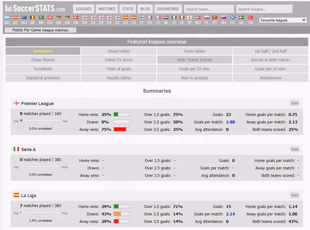Click the Premier League season progress bar
310x230 pixels.
[x=40, y=121]
